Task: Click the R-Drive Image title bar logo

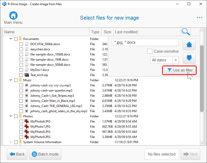Action: pos(4,4)
